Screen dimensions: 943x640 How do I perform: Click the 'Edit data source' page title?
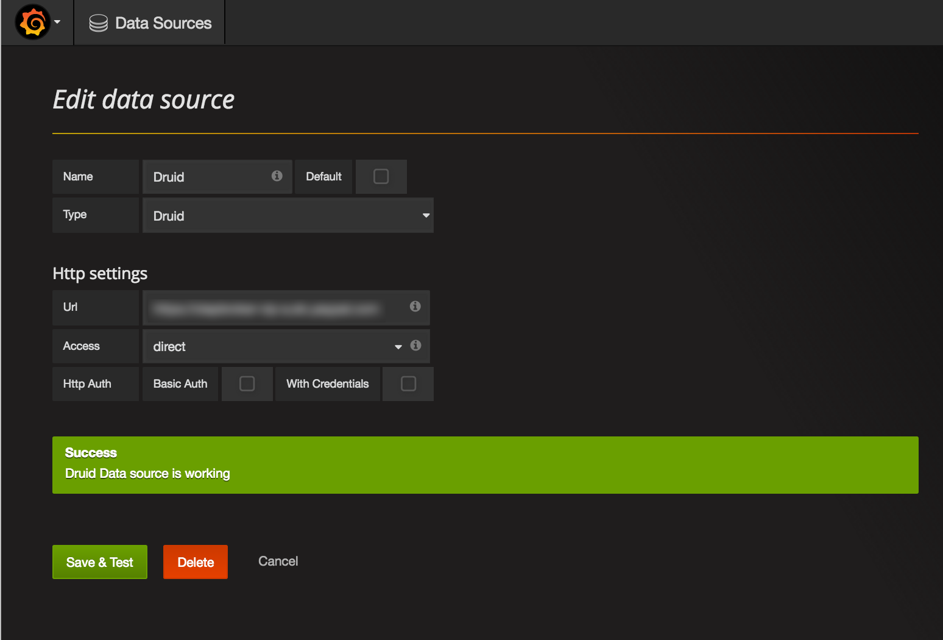[144, 99]
